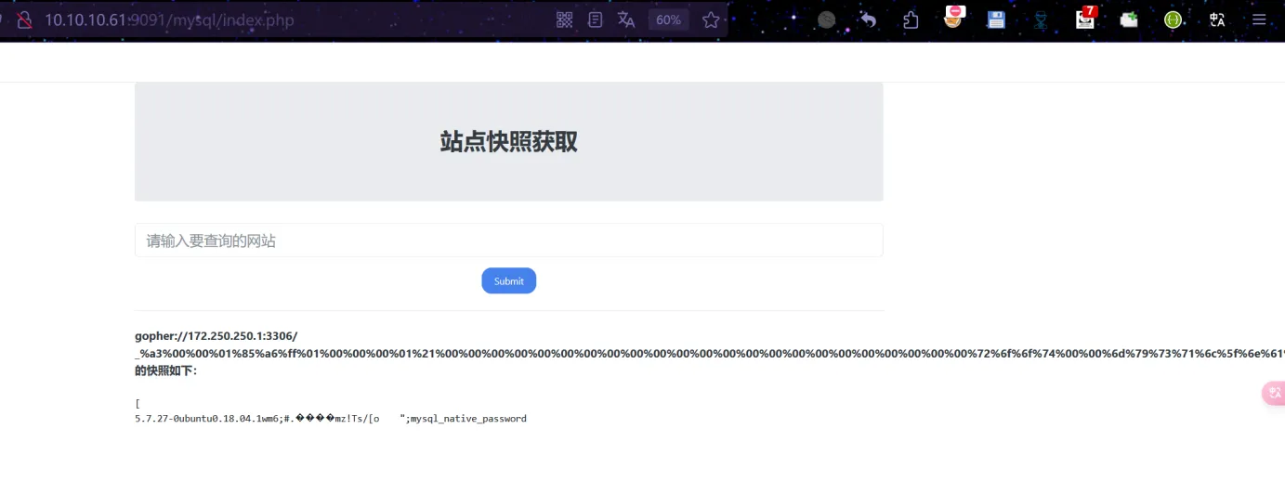Click the gray globe extension icon
The height and width of the screenshot is (494, 1285).
826,19
